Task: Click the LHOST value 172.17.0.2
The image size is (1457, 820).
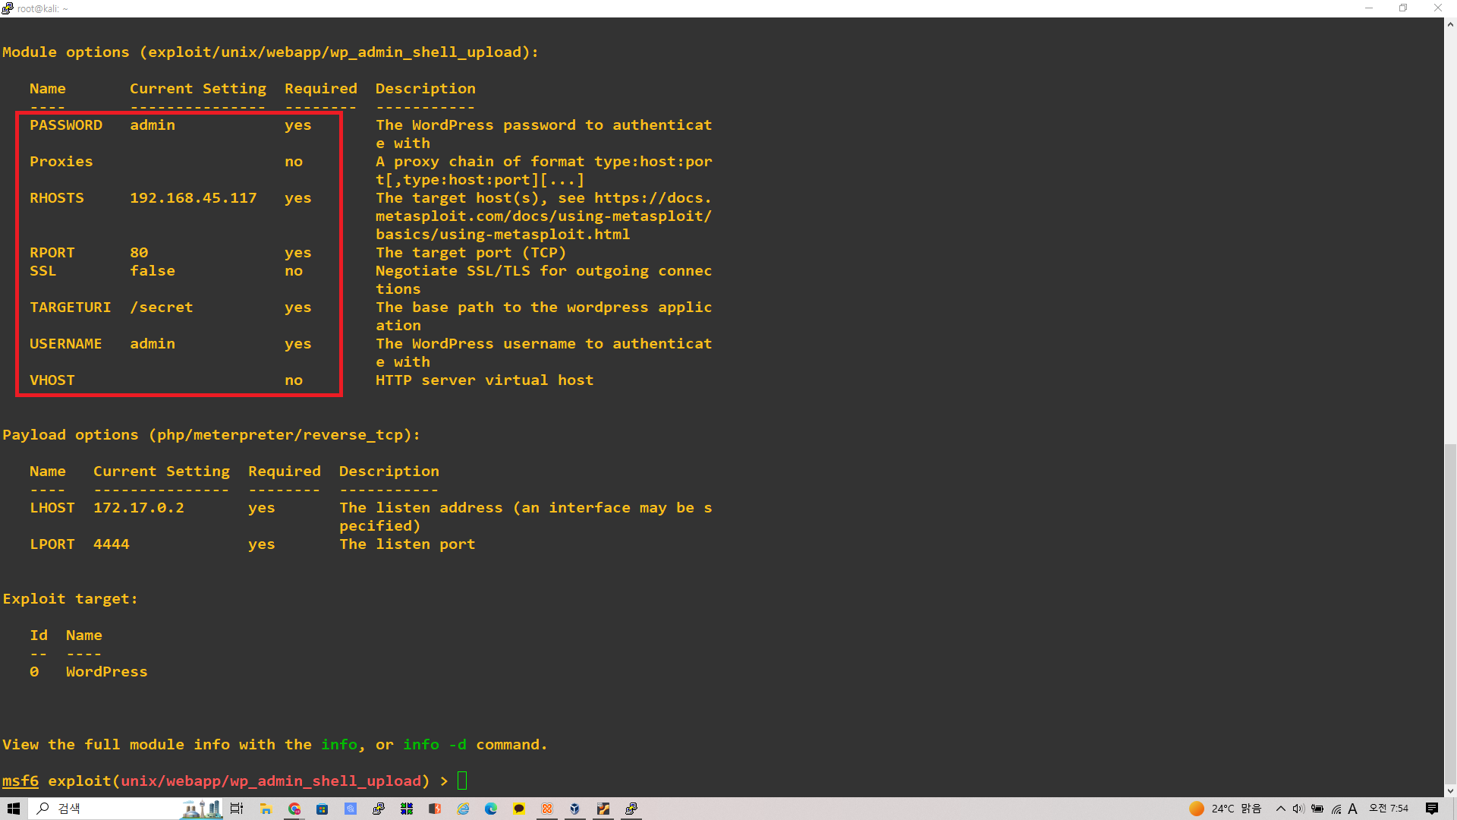Action: coord(139,508)
